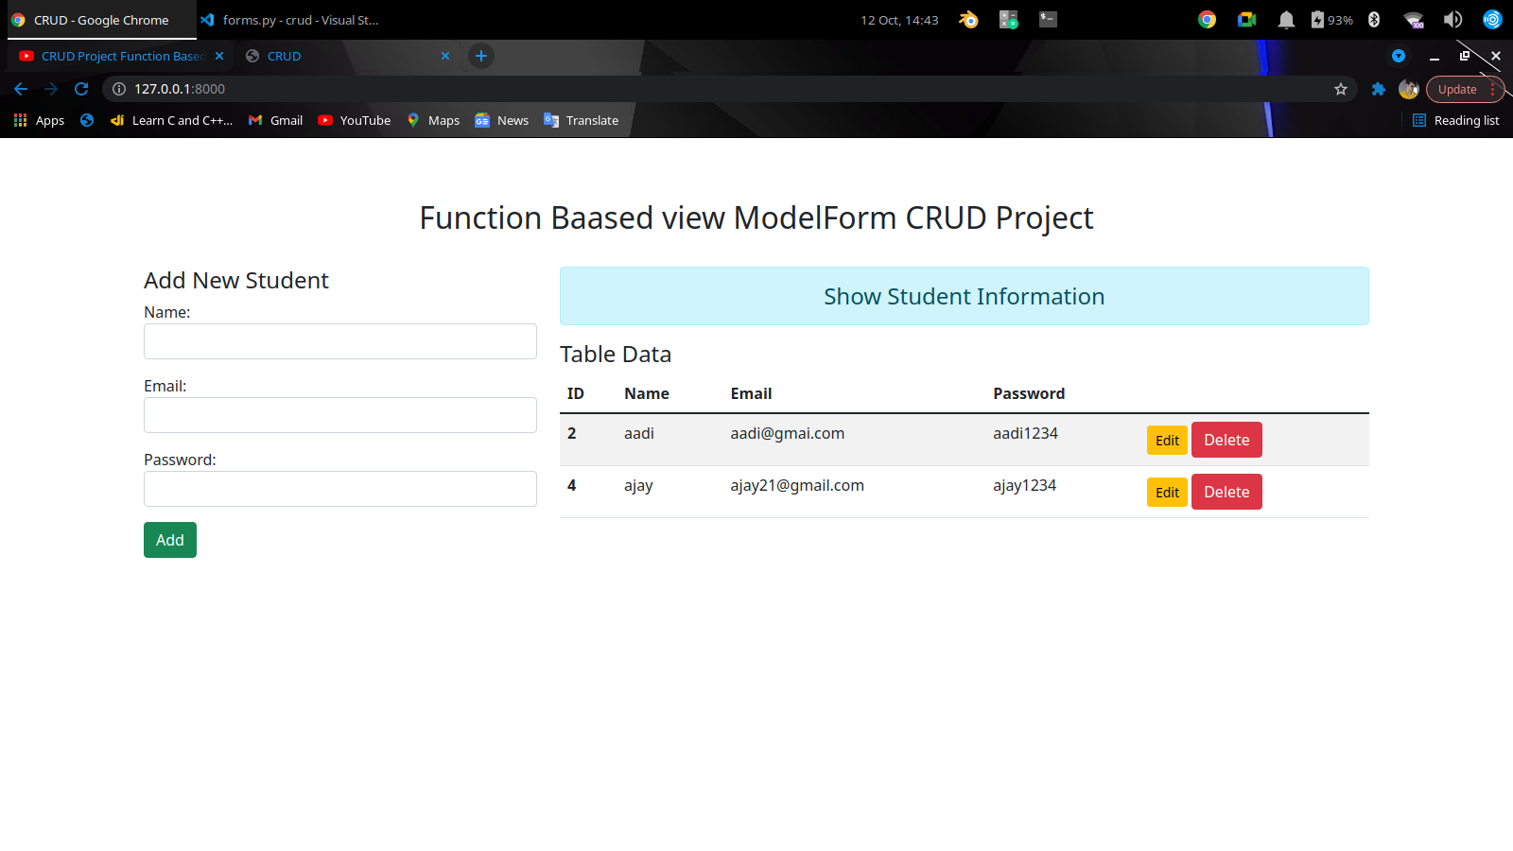Delete the aadi student row
This screenshot has height=851, width=1513.
click(x=1226, y=440)
